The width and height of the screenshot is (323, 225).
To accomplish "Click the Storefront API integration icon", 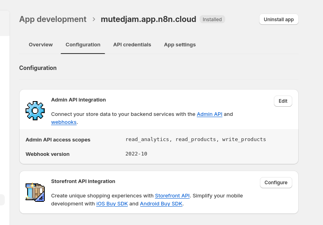I will 35,192.
